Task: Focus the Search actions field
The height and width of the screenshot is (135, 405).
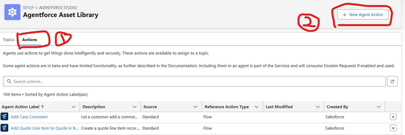Action: tap(194, 81)
